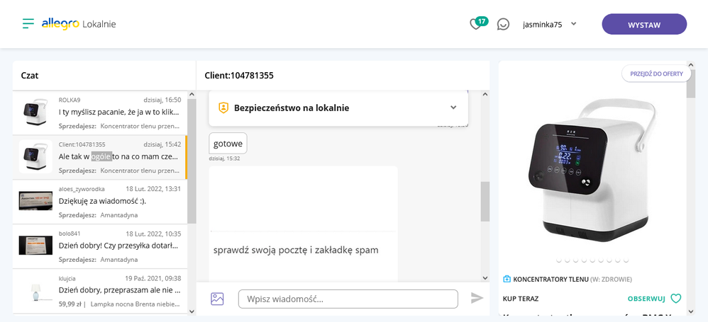The height and width of the screenshot is (322, 708).
Task: Open the klujcia conversation
Action: pos(99,291)
